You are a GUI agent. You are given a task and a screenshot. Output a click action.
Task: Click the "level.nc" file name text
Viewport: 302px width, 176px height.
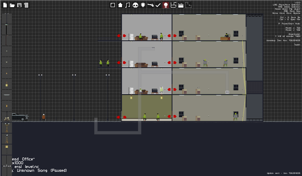point(32,167)
